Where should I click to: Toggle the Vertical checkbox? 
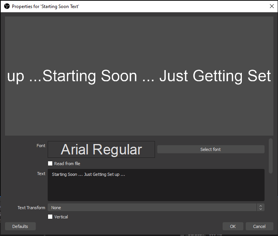click(50, 217)
